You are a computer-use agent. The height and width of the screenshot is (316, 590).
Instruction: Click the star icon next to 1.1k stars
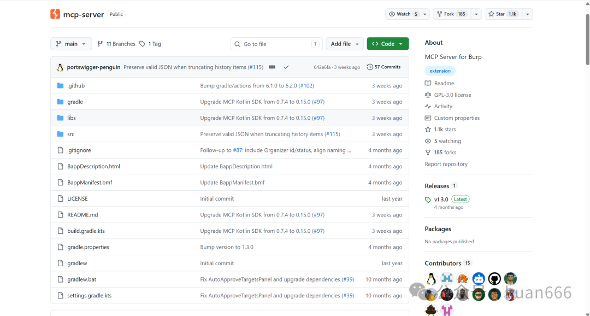[x=428, y=129]
